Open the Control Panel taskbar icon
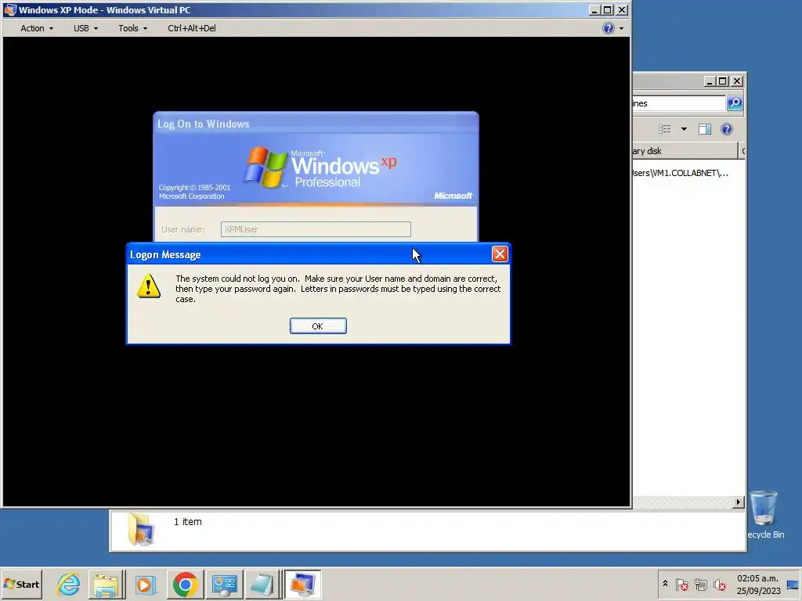The height and width of the screenshot is (601, 802). (x=225, y=584)
